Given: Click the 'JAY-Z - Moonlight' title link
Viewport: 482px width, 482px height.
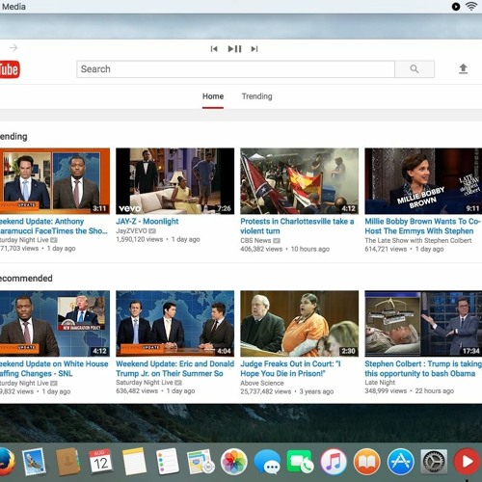Looking at the screenshot, I should 147,222.
